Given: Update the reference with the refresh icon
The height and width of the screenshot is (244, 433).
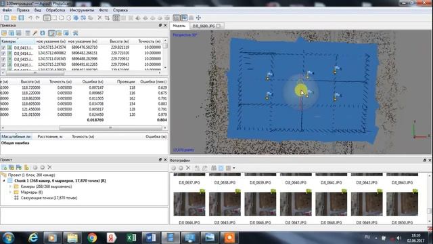Looking at the screenshot, I should point(43,33).
